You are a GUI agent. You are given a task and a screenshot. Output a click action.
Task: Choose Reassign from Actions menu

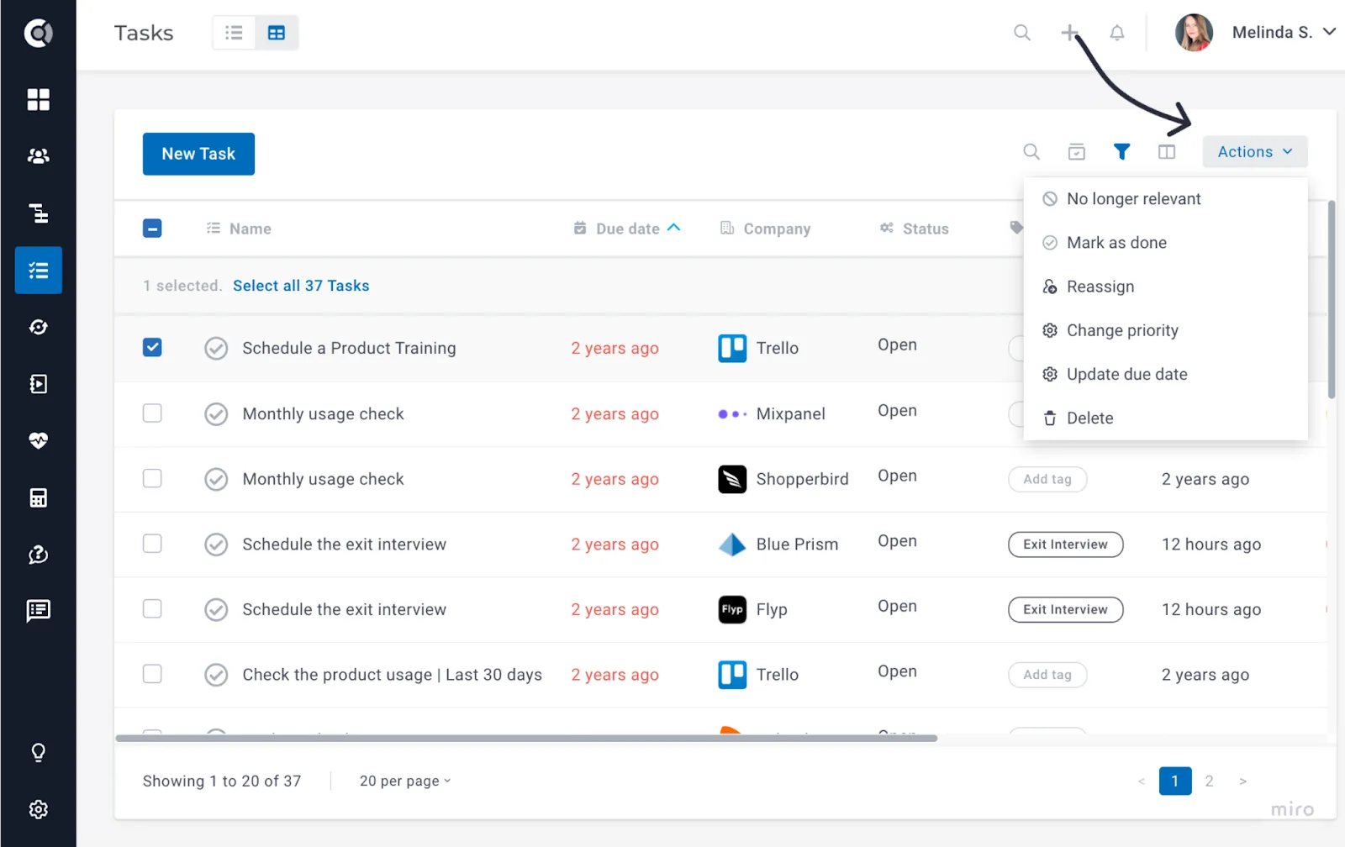point(1165,287)
